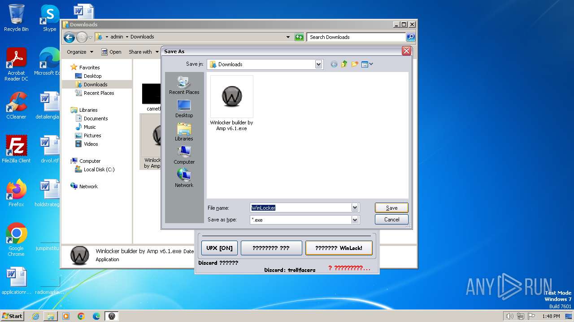Click red question marks link in builder

350,268
